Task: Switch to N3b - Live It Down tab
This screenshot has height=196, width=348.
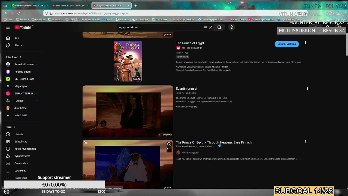Action: point(70,5)
